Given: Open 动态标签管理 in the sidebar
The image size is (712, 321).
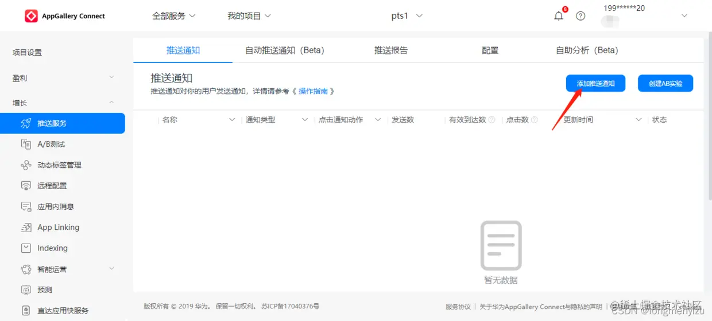Looking at the screenshot, I should [59, 165].
